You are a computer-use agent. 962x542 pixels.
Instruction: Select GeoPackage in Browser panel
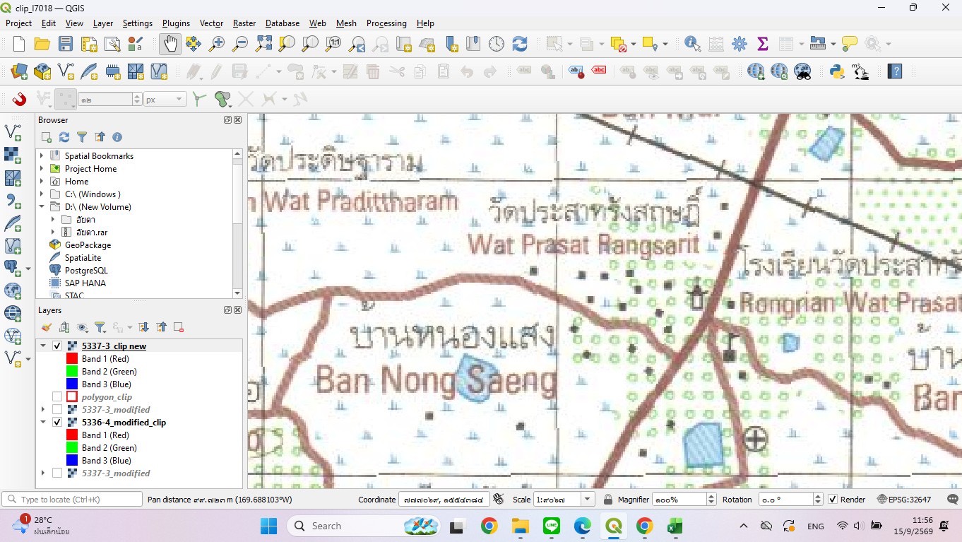pos(88,245)
